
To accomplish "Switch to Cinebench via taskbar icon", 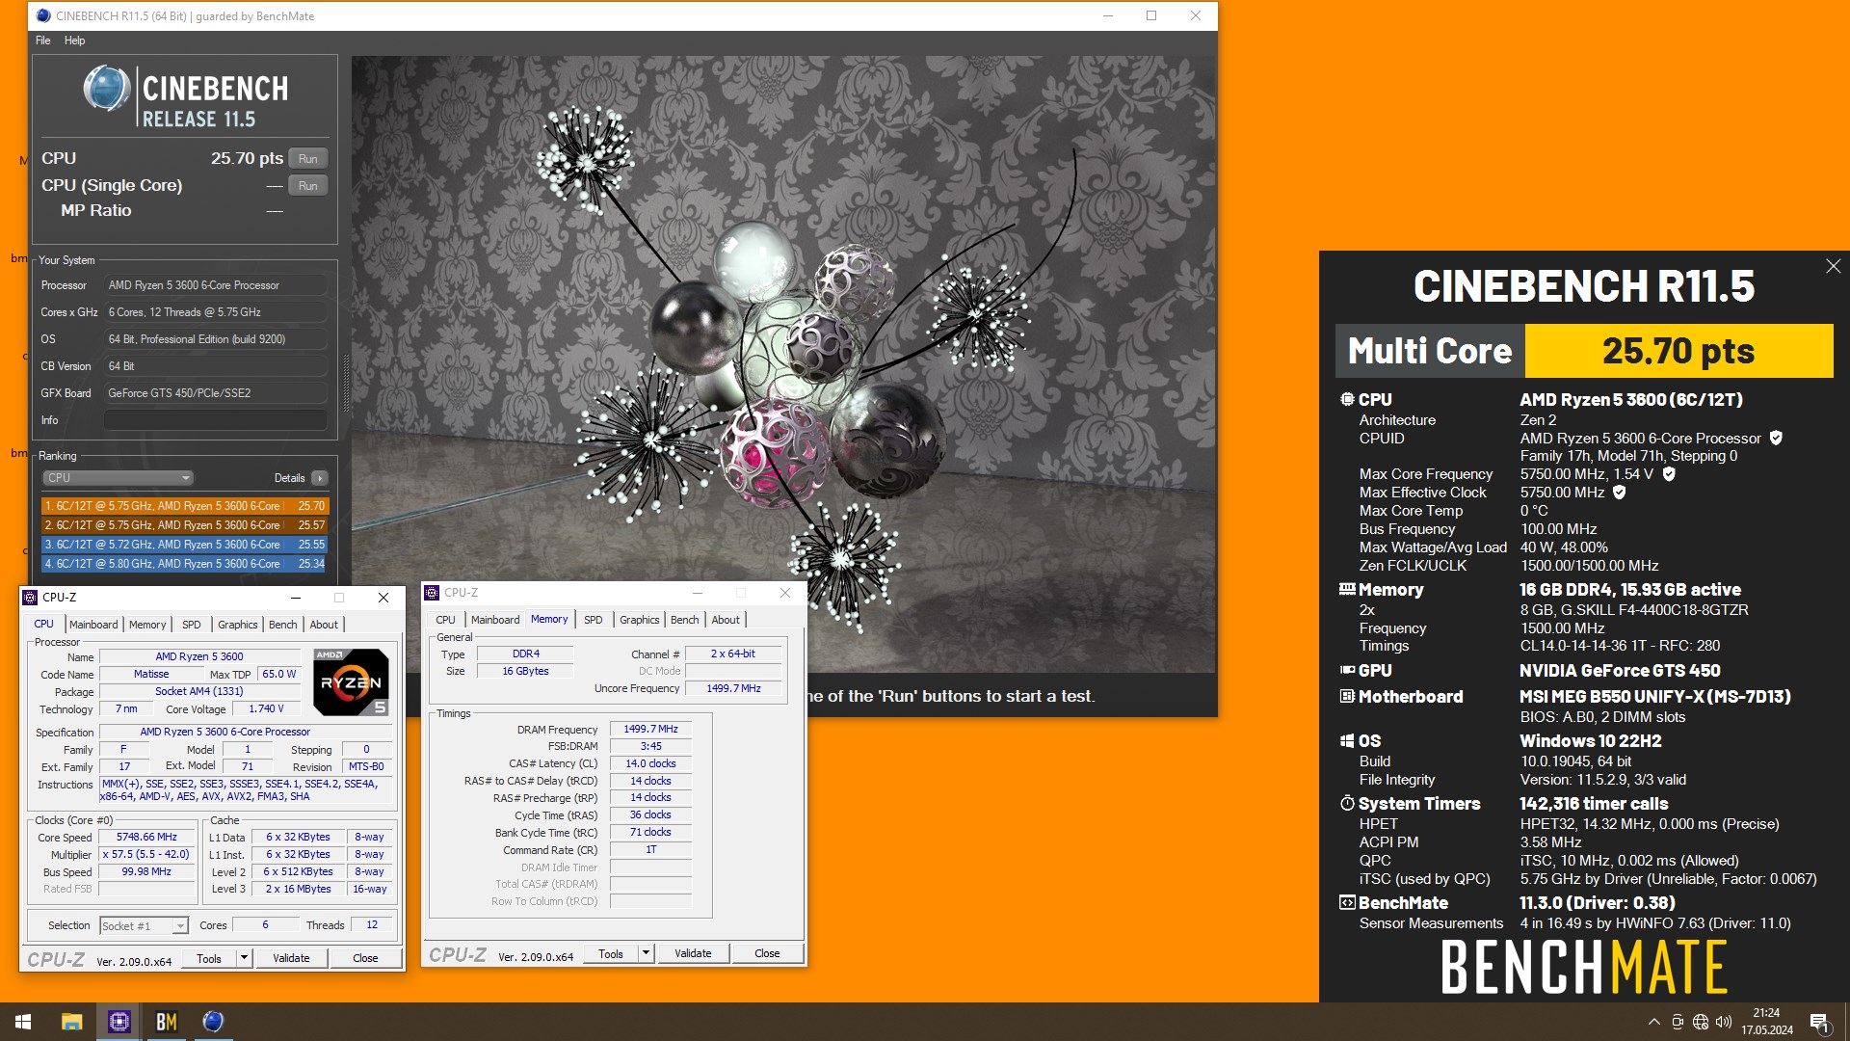I will (x=213, y=1022).
